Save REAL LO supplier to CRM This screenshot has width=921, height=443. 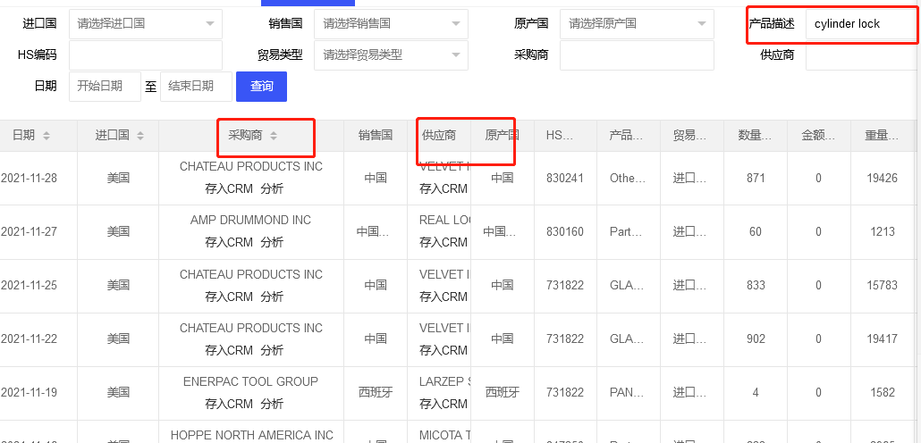click(x=444, y=242)
